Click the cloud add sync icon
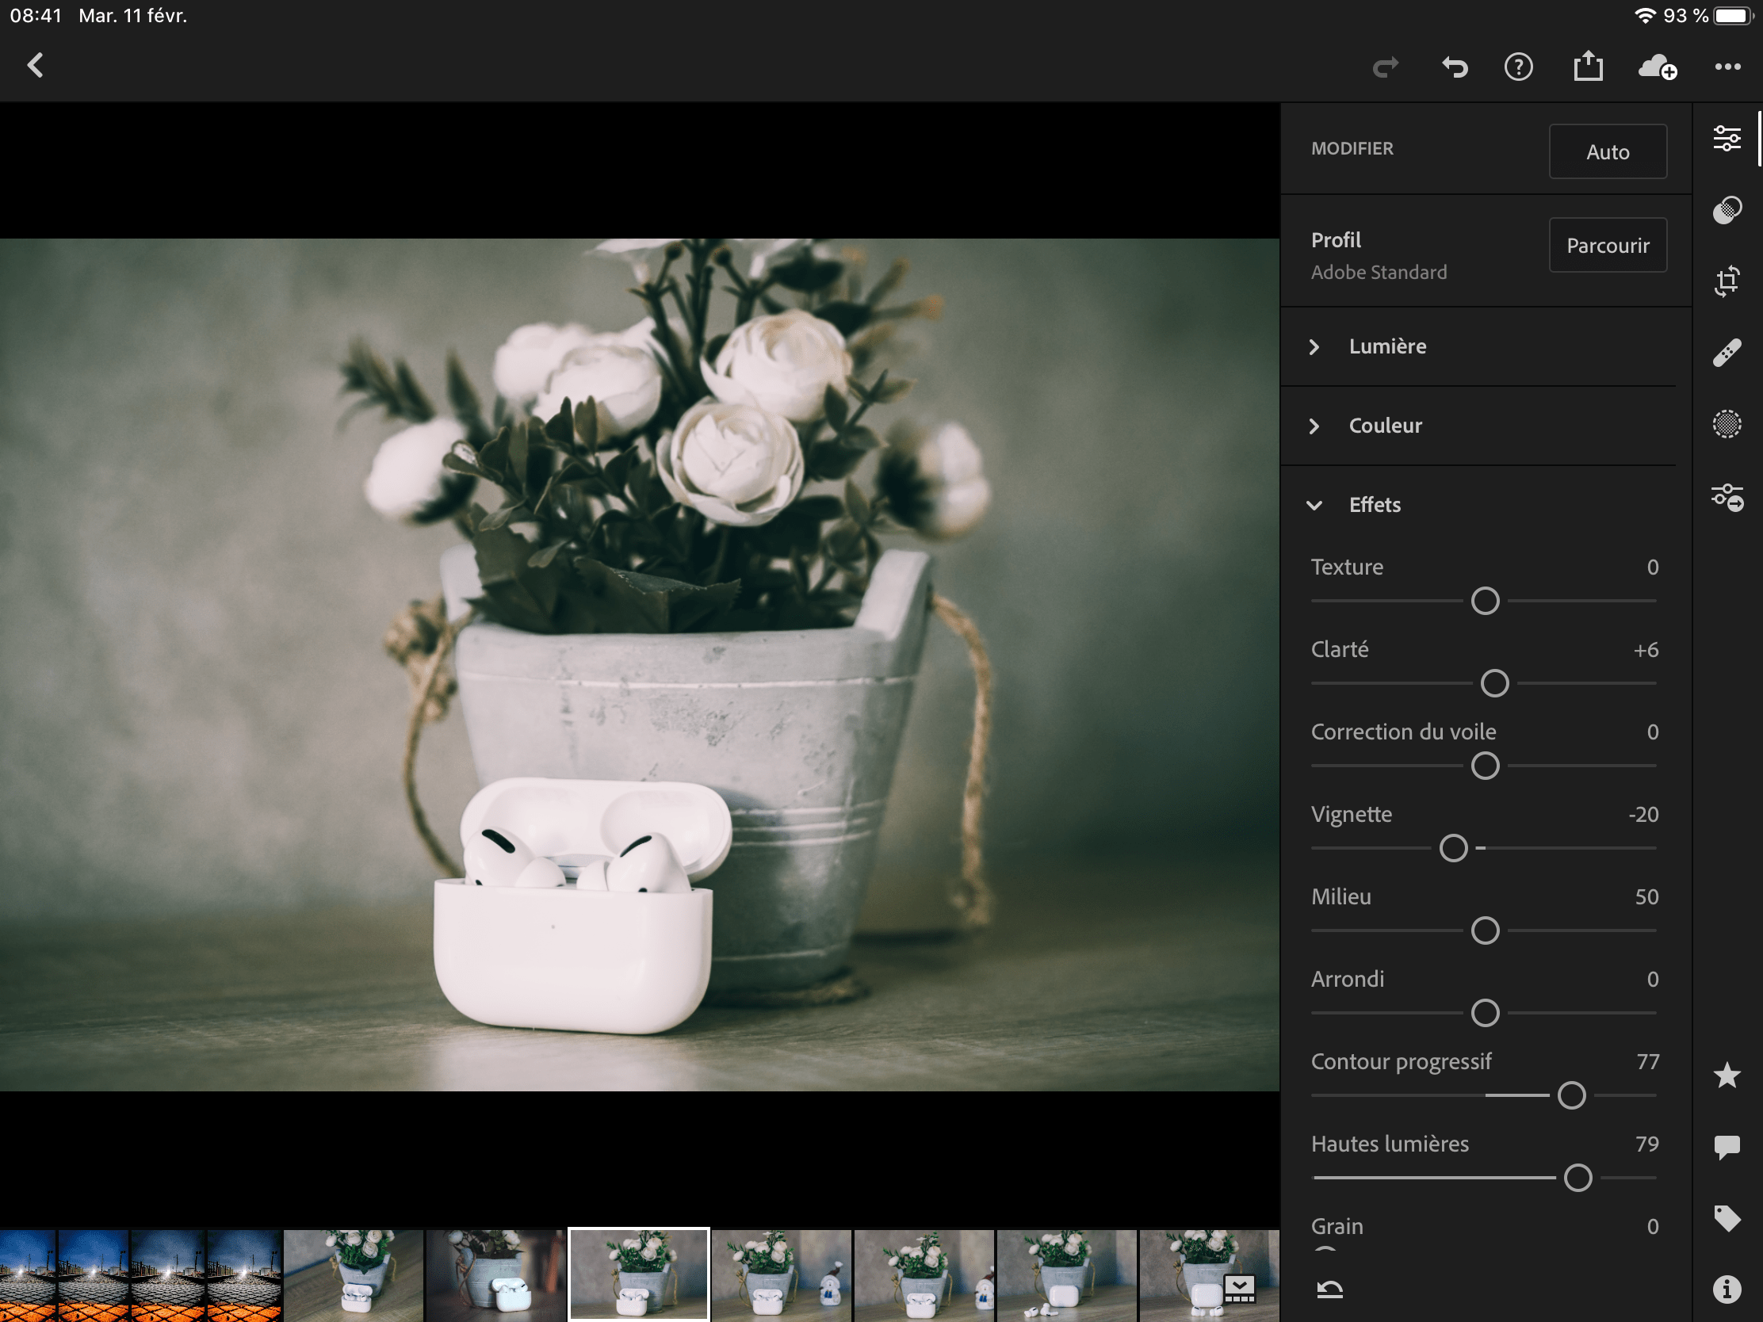 click(1657, 67)
